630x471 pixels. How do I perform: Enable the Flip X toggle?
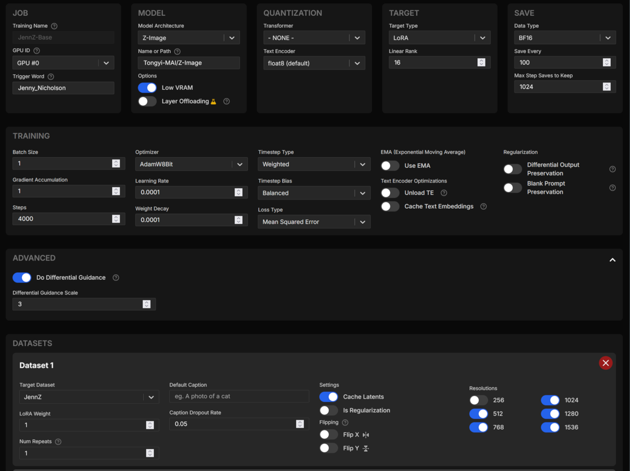click(x=329, y=435)
